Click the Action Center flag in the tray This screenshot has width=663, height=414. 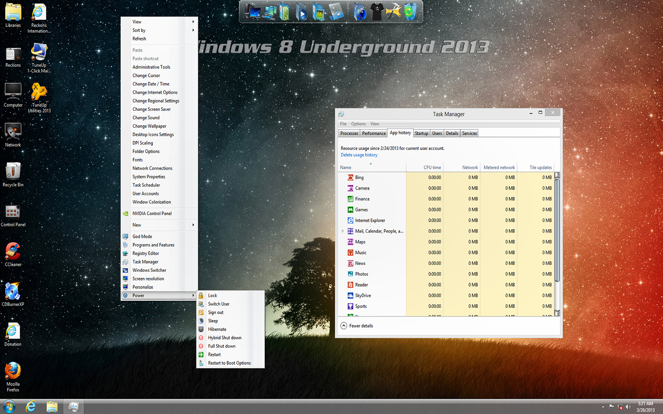coord(611,407)
